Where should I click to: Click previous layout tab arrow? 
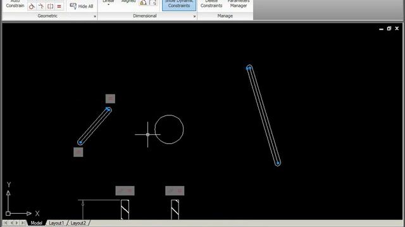(11, 223)
